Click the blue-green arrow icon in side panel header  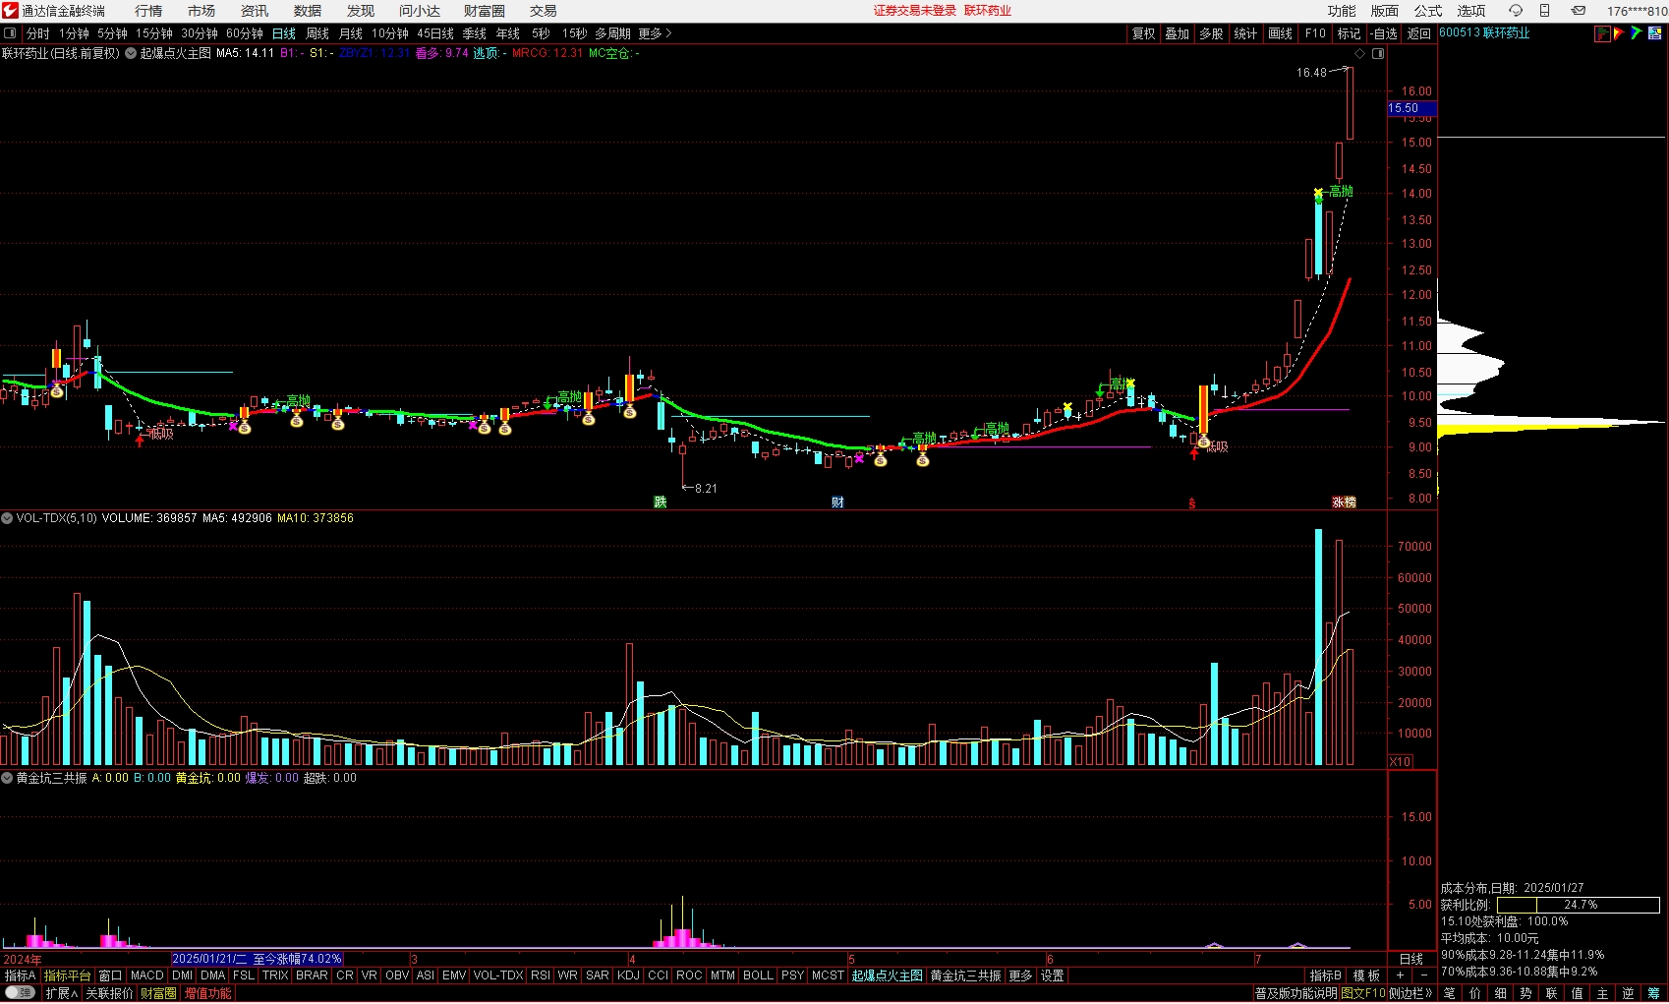(x=1637, y=33)
